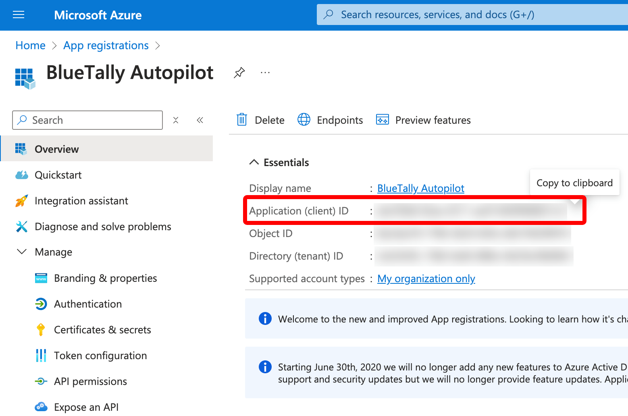
Task: Go to App registrations breadcrumb
Action: pos(106,46)
